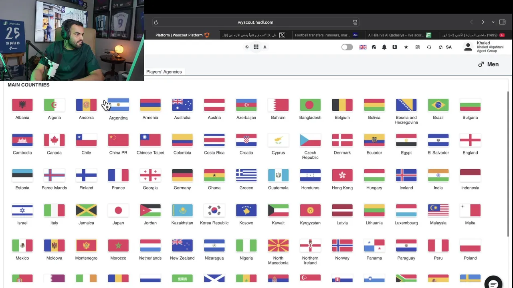Click the Kuwait country label
This screenshot has width=513, height=288.
[x=278, y=223]
